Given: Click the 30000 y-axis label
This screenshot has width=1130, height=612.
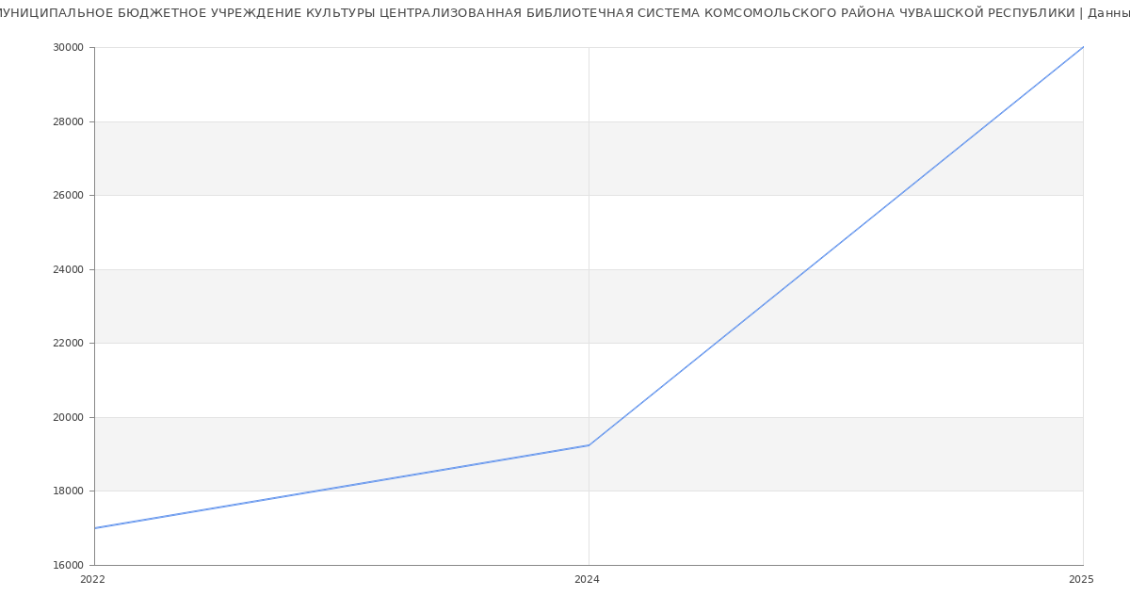Looking at the screenshot, I should [69, 48].
